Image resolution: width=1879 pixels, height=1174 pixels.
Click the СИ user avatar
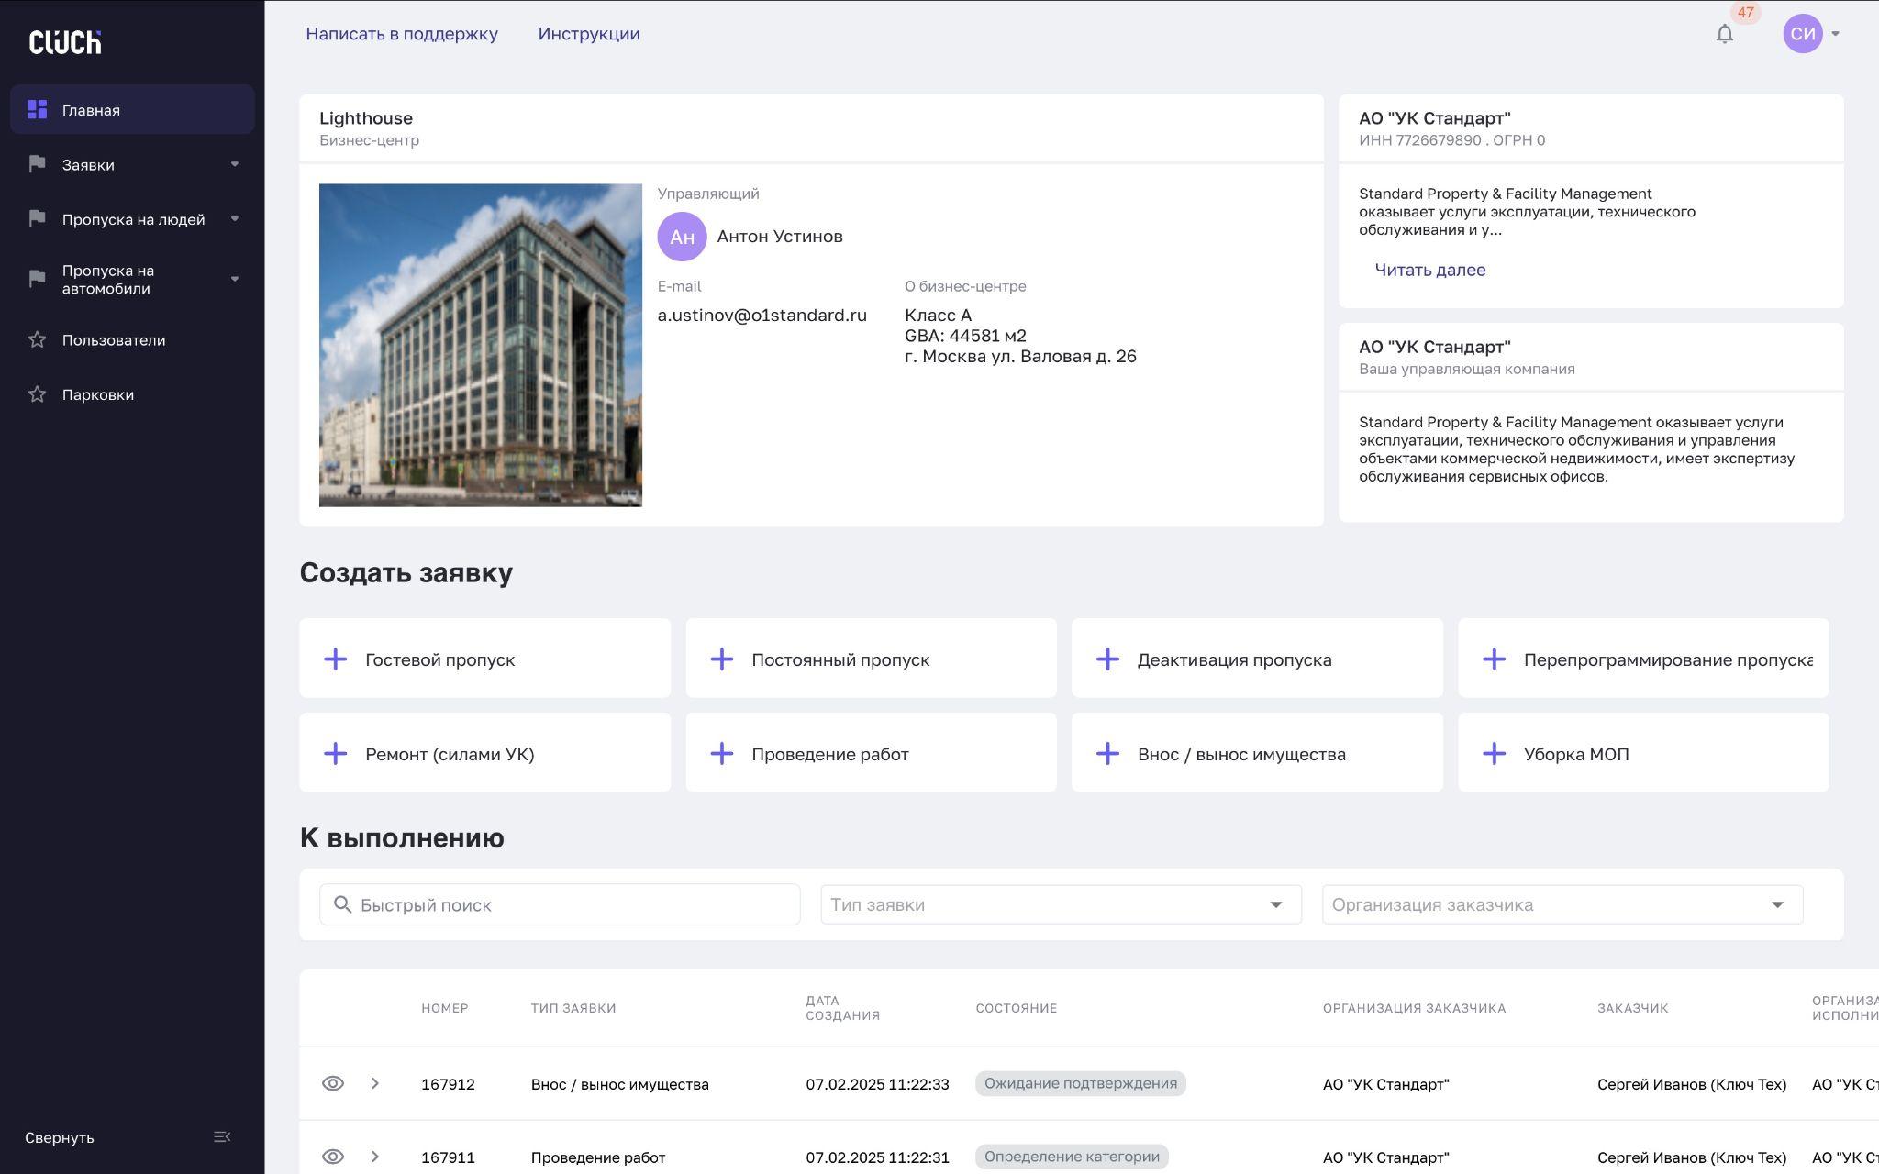pos(1802,34)
